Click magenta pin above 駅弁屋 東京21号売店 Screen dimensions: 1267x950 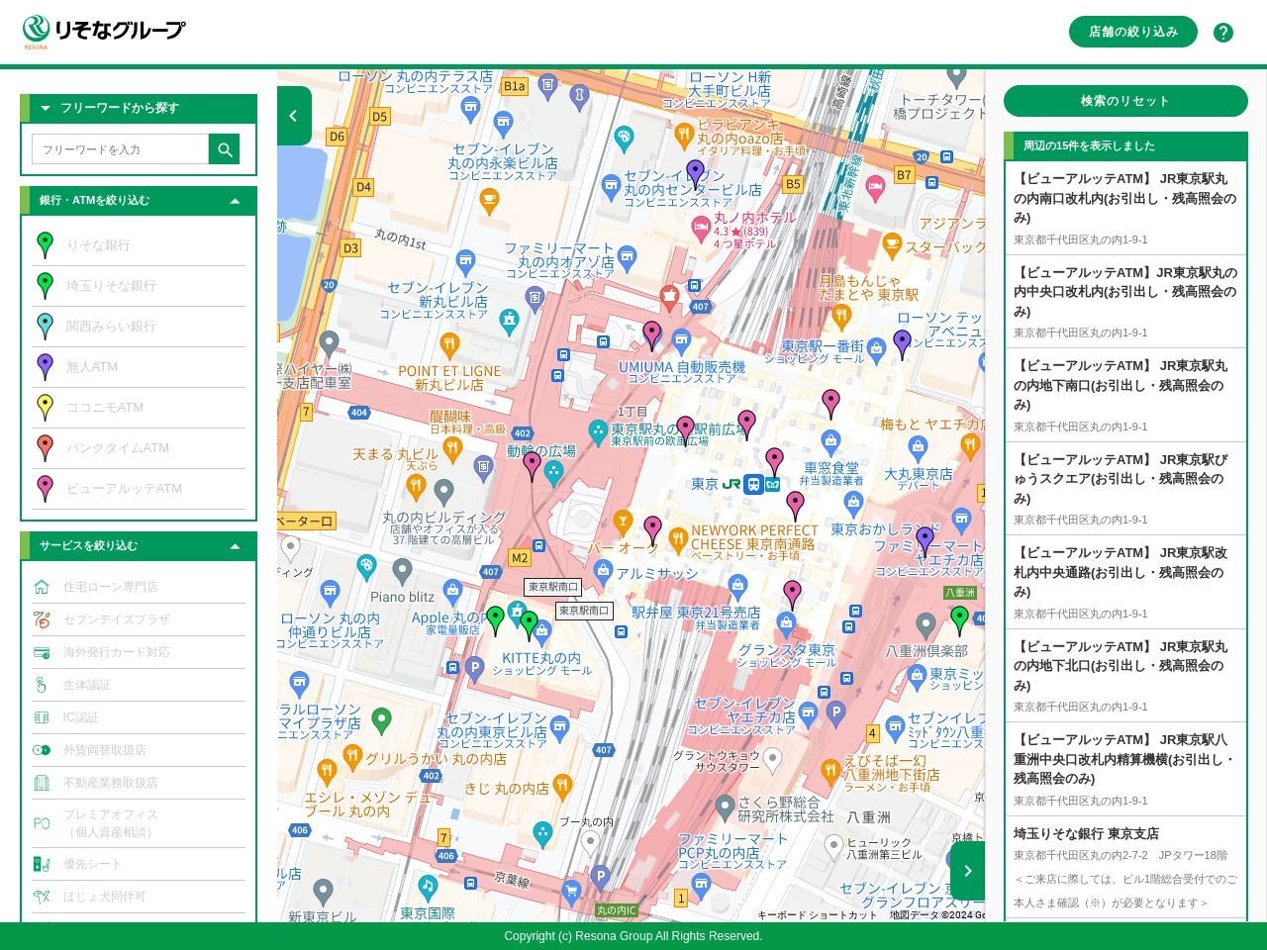click(x=792, y=595)
